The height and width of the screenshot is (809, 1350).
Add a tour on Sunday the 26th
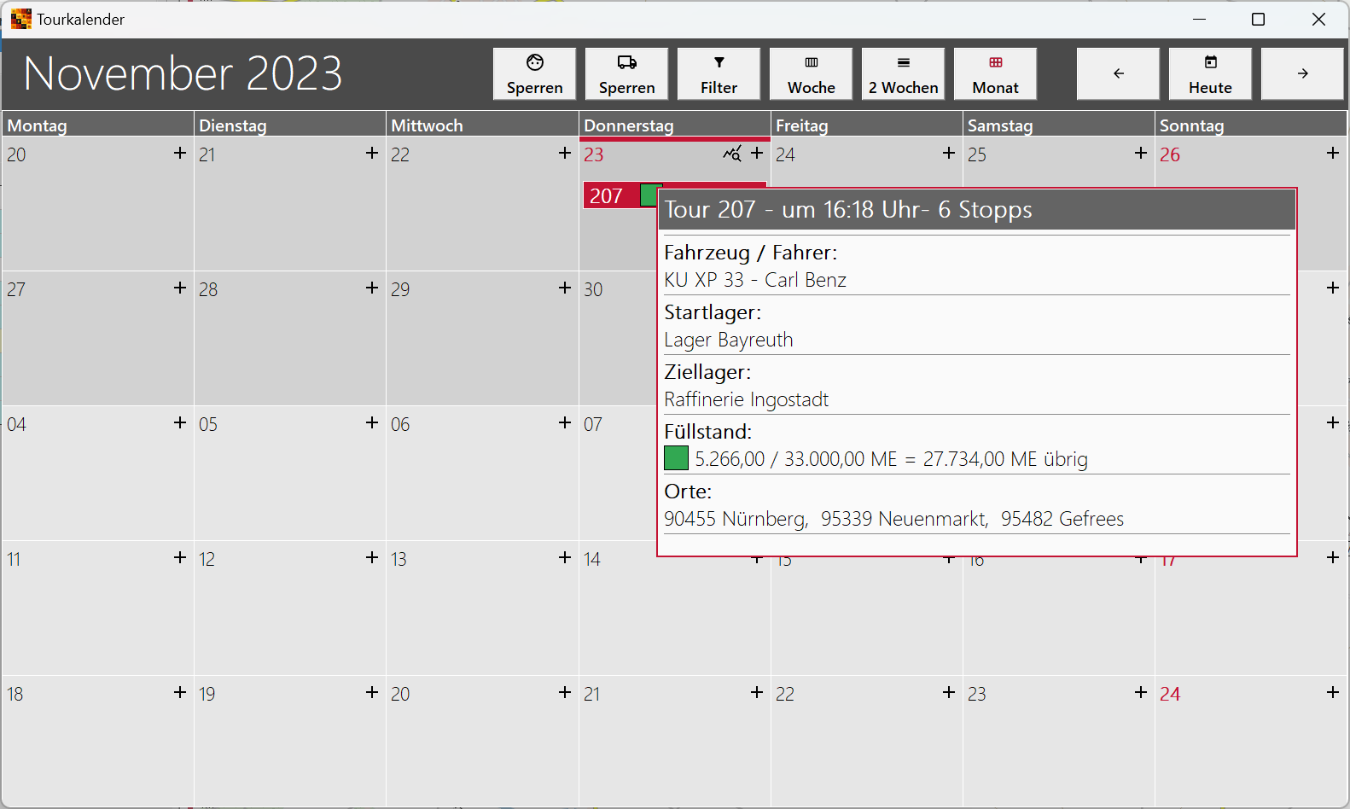point(1333,153)
